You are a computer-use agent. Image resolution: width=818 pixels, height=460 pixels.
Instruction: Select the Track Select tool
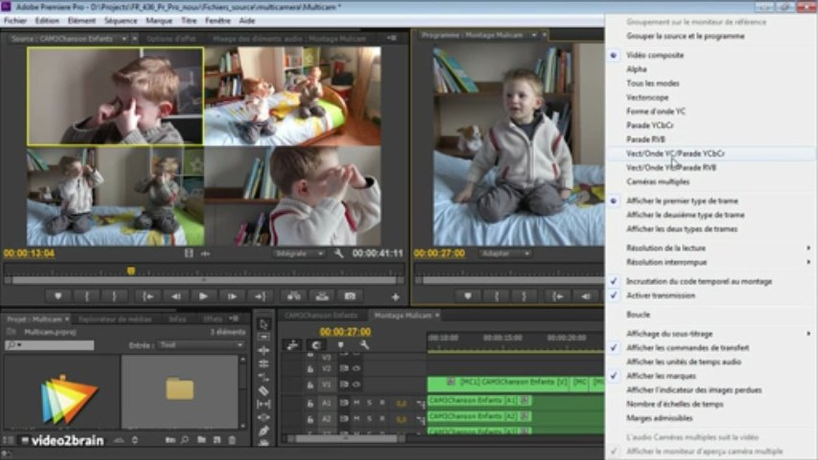[263, 337]
